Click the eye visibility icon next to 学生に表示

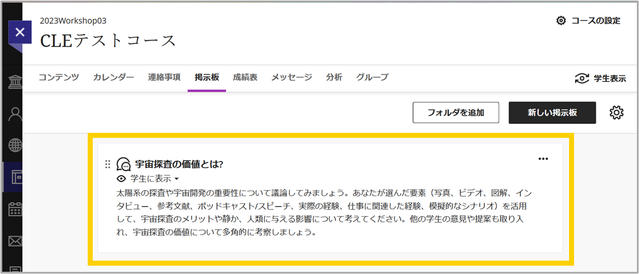(121, 178)
